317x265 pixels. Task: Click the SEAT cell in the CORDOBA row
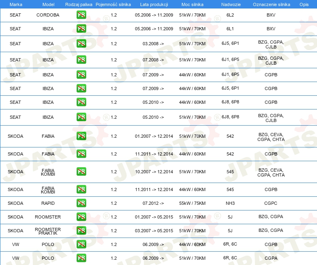(x=15, y=15)
